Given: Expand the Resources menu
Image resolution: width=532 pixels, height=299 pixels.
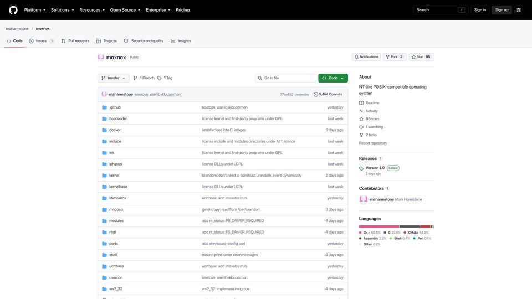Looking at the screenshot, I should click(x=92, y=10).
